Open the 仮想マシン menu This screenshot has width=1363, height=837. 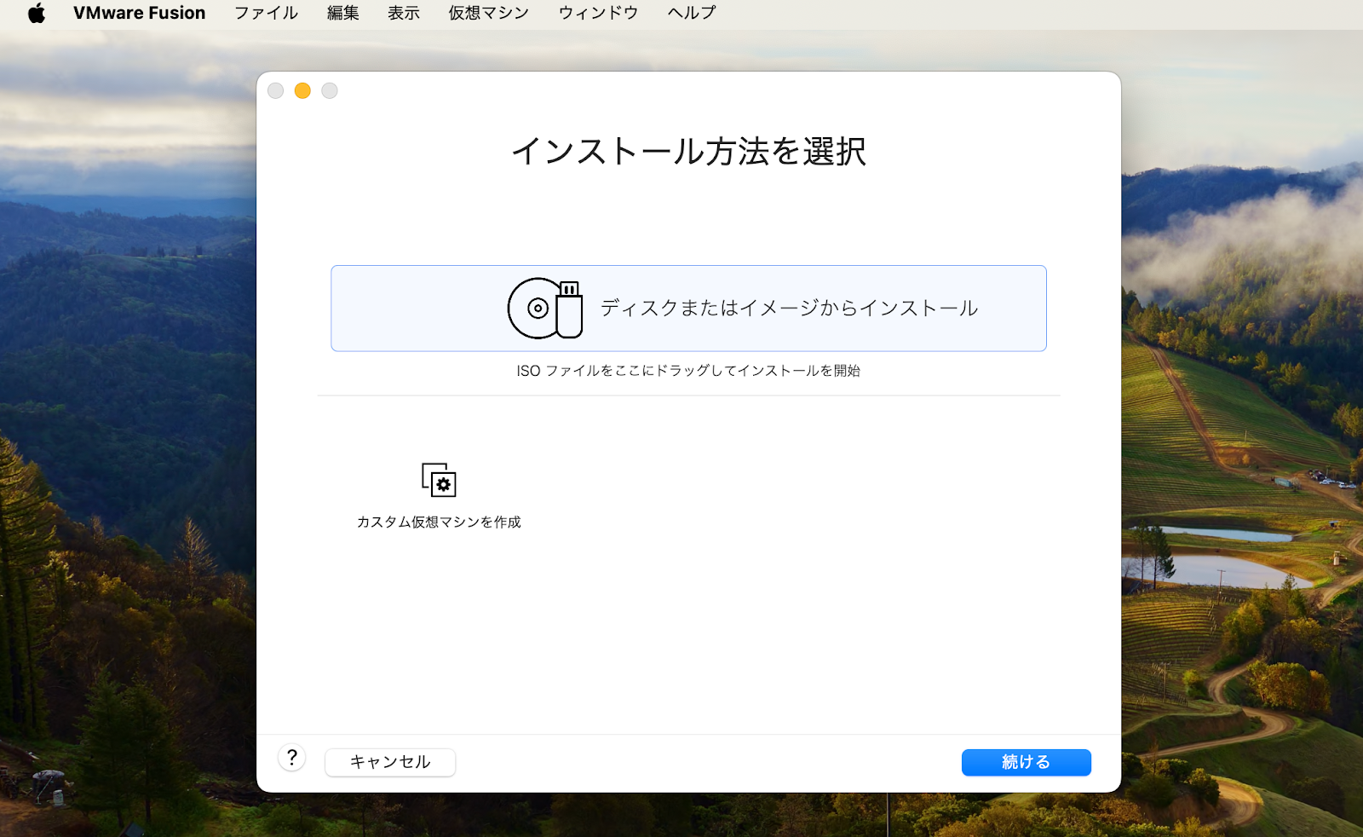click(489, 13)
